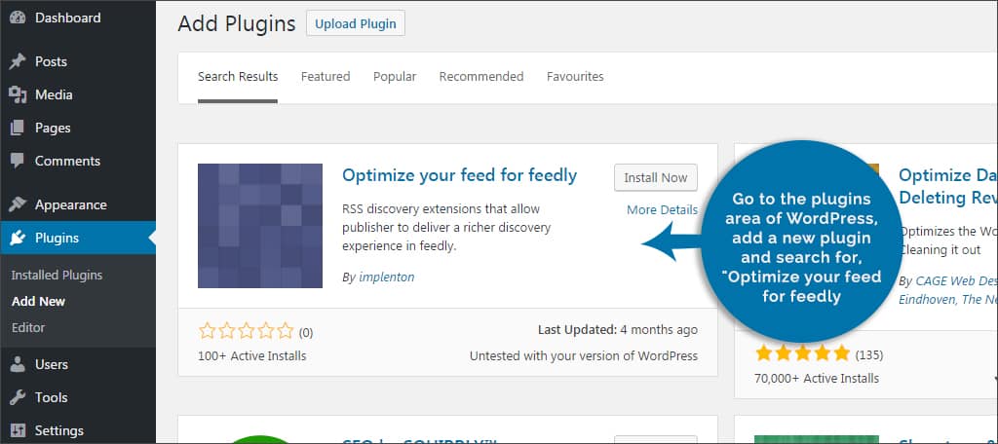Open the Settings sliders icon
Image resolution: width=998 pixels, height=444 pixels.
(x=18, y=430)
